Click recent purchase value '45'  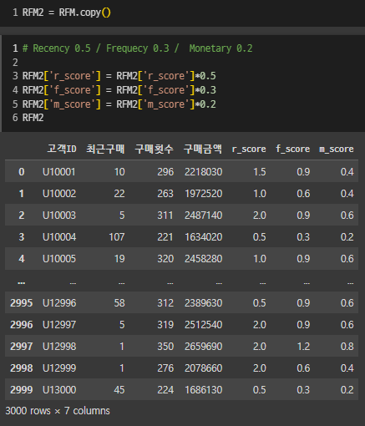pos(119,390)
